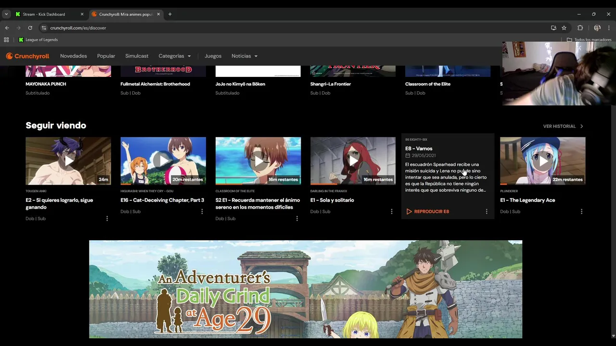Open the MAYONAKA PUNCH title

46,84
